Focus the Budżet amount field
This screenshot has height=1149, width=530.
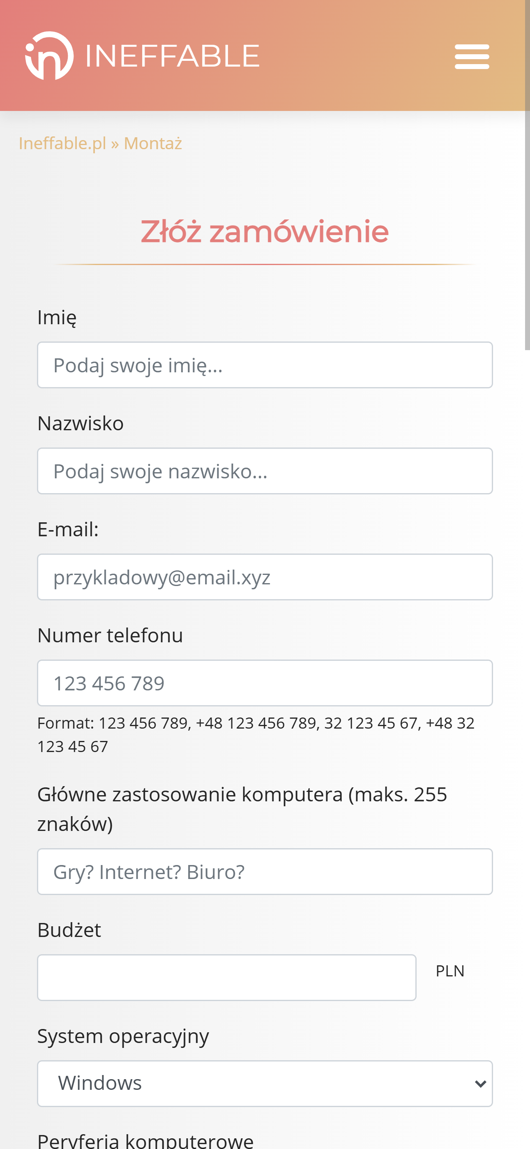(227, 977)
